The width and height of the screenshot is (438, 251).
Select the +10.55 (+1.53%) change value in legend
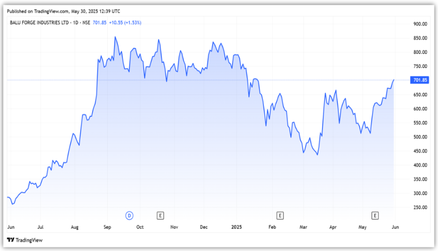coord(125,23)
